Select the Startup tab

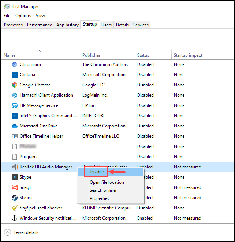tap(90, 24)
